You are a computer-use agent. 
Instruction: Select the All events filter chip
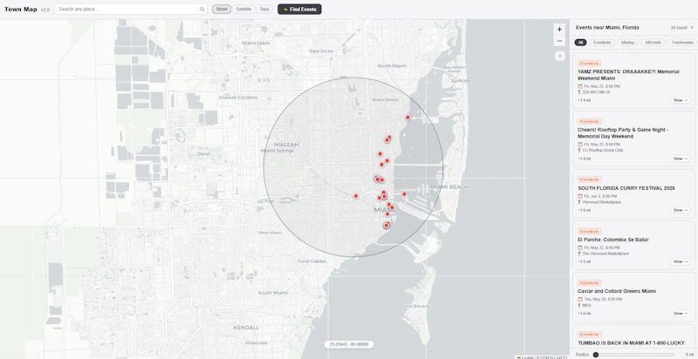click(x=580, y=43)
